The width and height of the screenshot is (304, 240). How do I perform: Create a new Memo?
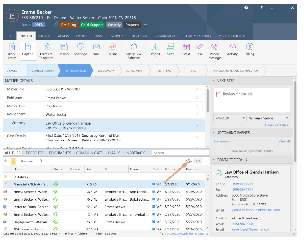[x=64, y=49]
